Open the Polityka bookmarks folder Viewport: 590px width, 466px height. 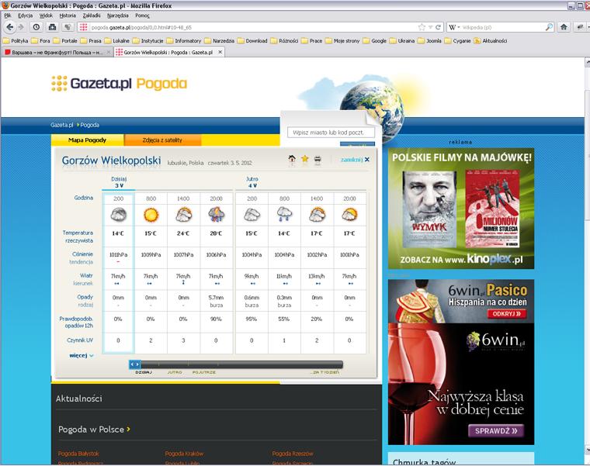pos(16,40)
